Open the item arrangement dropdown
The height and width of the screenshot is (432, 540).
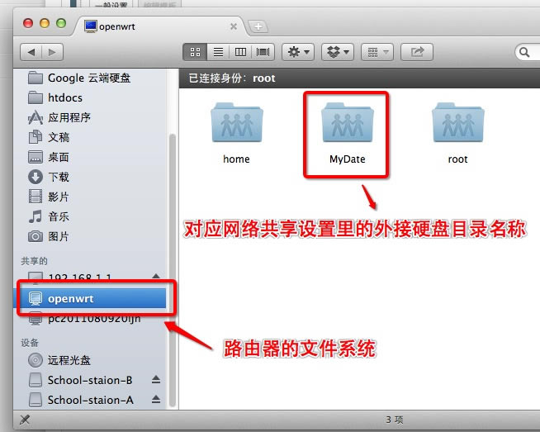[x=377, y=52]
